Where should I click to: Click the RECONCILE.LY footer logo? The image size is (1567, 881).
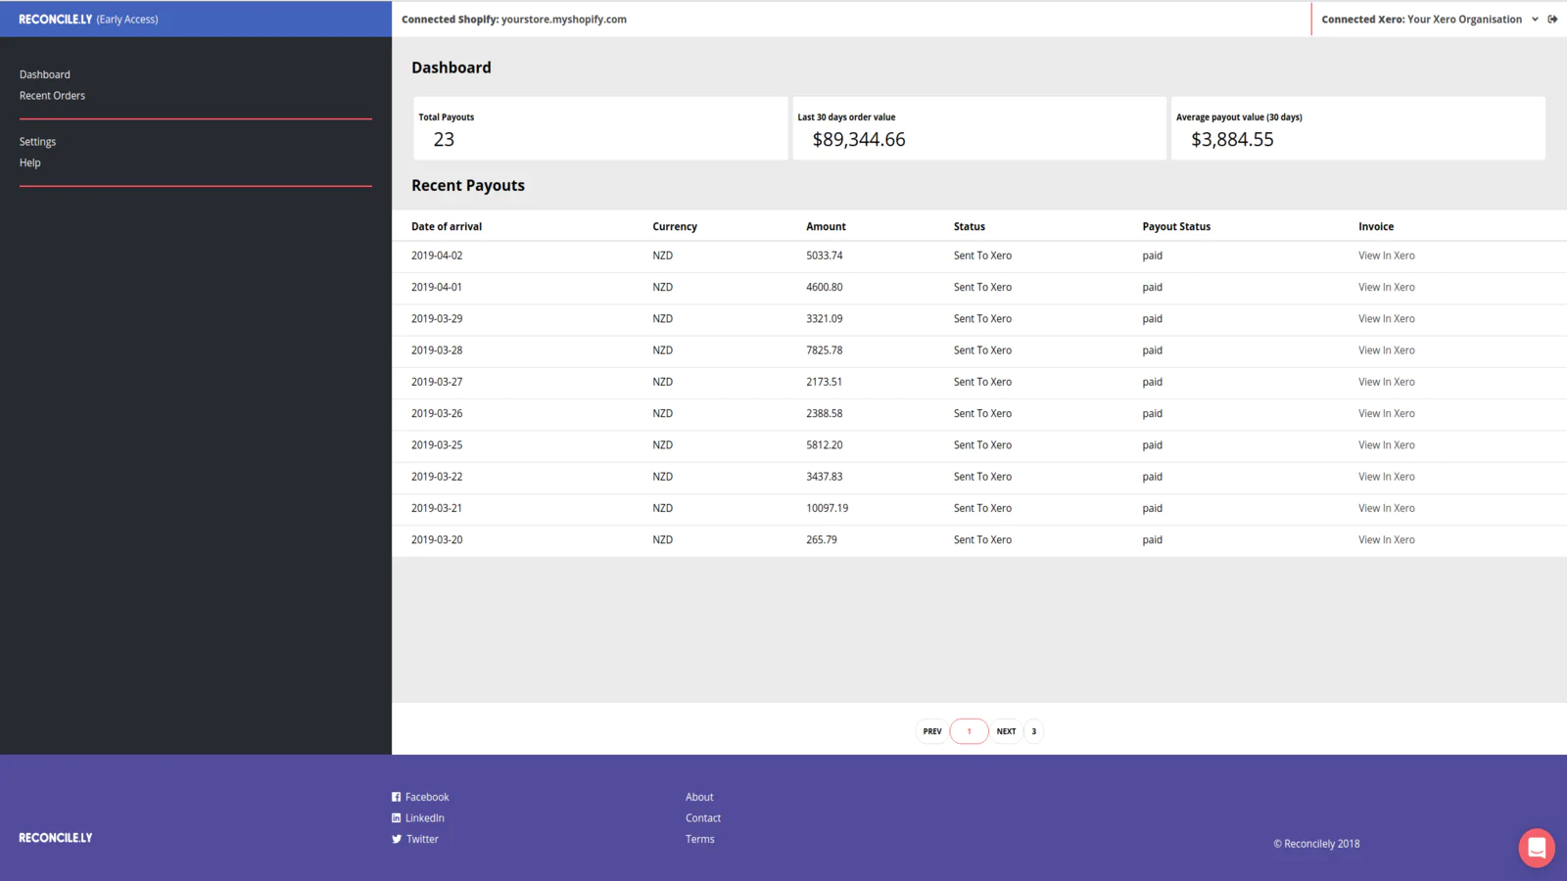click(x=56, y=838)
